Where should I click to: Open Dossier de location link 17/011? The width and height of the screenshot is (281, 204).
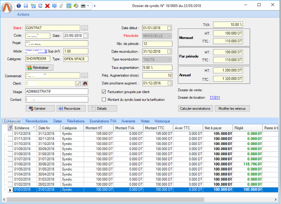[214, 98]
